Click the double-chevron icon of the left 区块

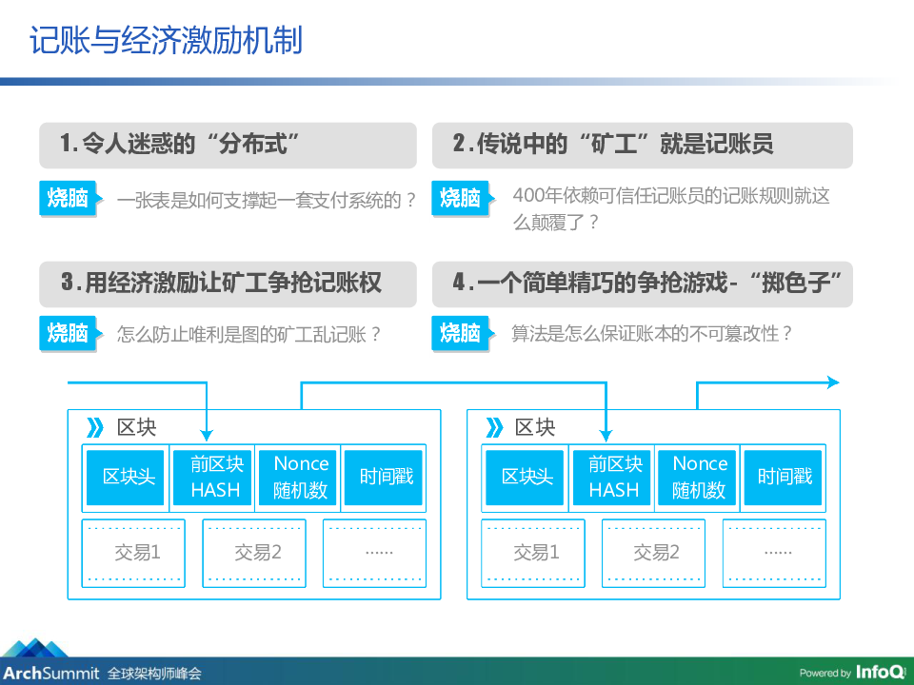(96, 427)
